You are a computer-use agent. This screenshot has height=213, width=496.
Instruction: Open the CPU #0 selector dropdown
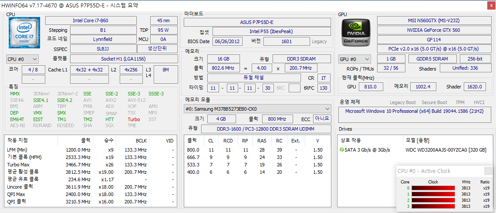click(x=22, y=59)
